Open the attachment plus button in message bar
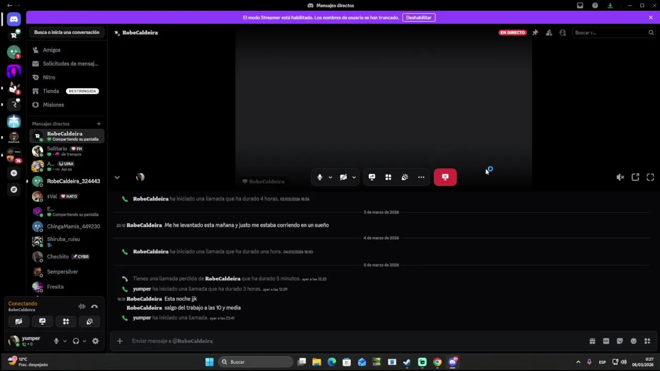This screenshot has height=371, width=660. (x=120, y=341)
